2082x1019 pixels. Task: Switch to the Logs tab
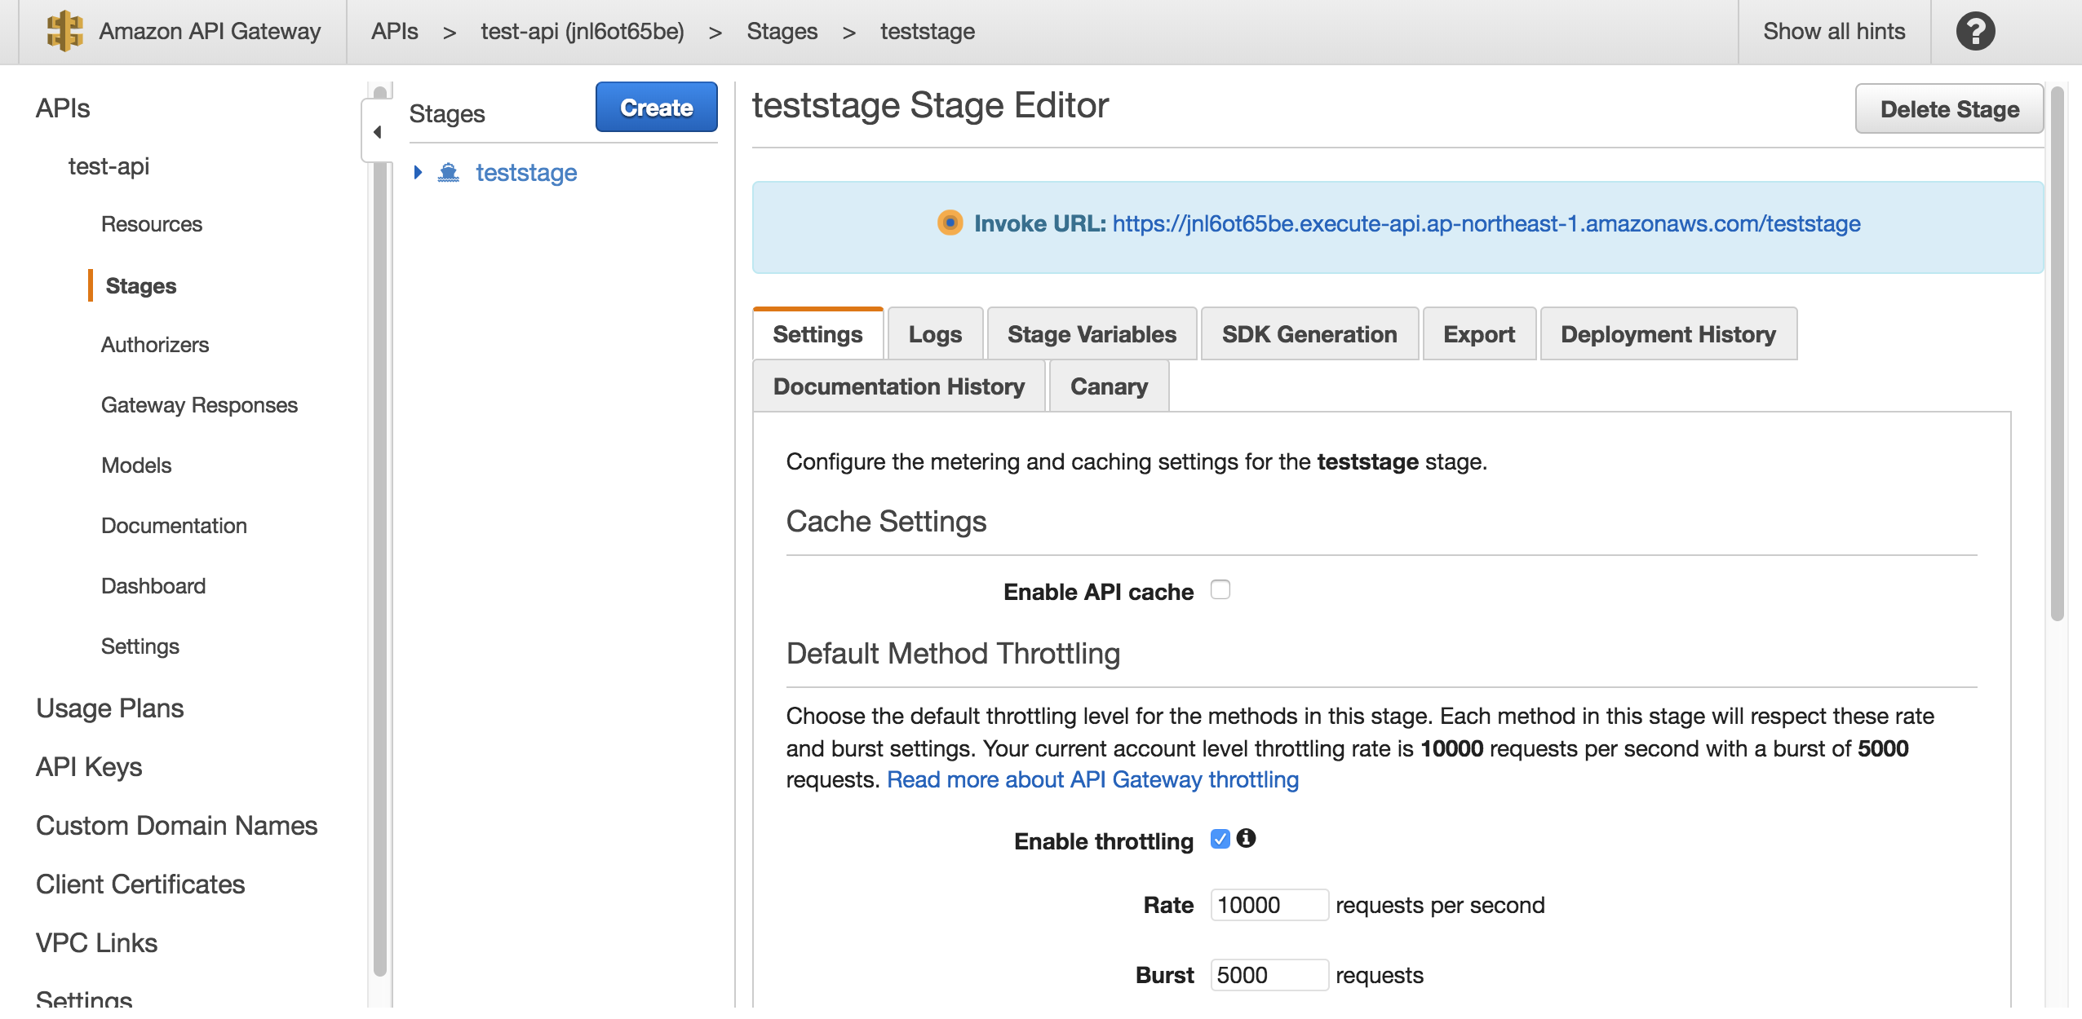tap(934, 334)
